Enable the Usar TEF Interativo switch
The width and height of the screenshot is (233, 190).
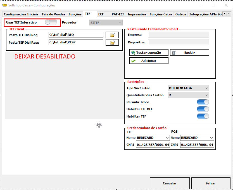point(51,22)
